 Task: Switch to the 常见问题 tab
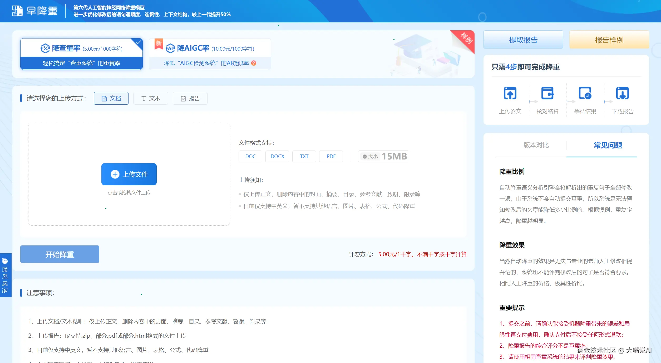(x=608, y=145)
